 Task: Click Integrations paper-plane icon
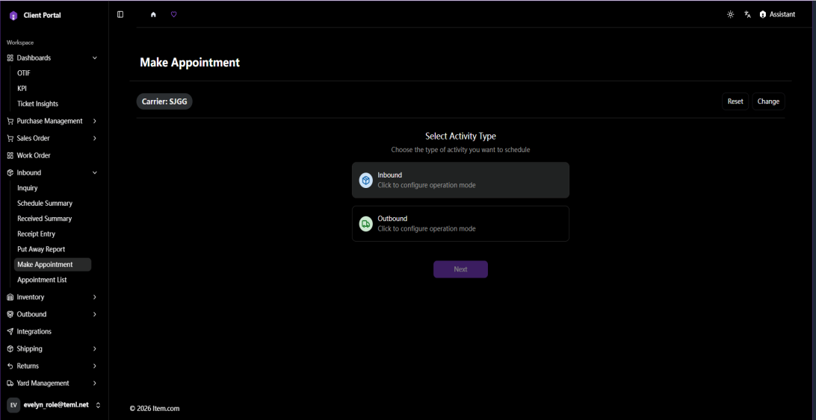coord(10,332)
